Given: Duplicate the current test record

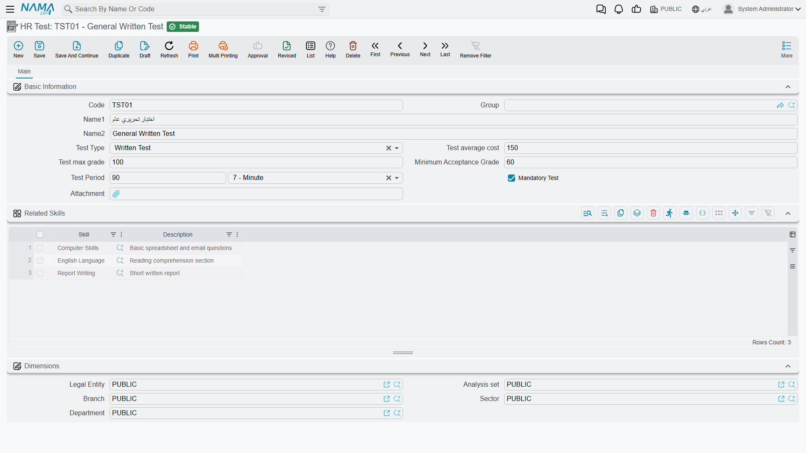Looking at the screenshot, I should pyautogui.click(x=119, y=49).
